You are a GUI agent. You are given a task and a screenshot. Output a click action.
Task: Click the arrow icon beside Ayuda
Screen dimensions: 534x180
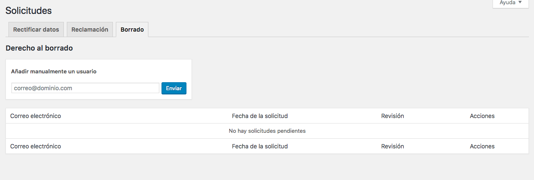(x=520, y=3)
